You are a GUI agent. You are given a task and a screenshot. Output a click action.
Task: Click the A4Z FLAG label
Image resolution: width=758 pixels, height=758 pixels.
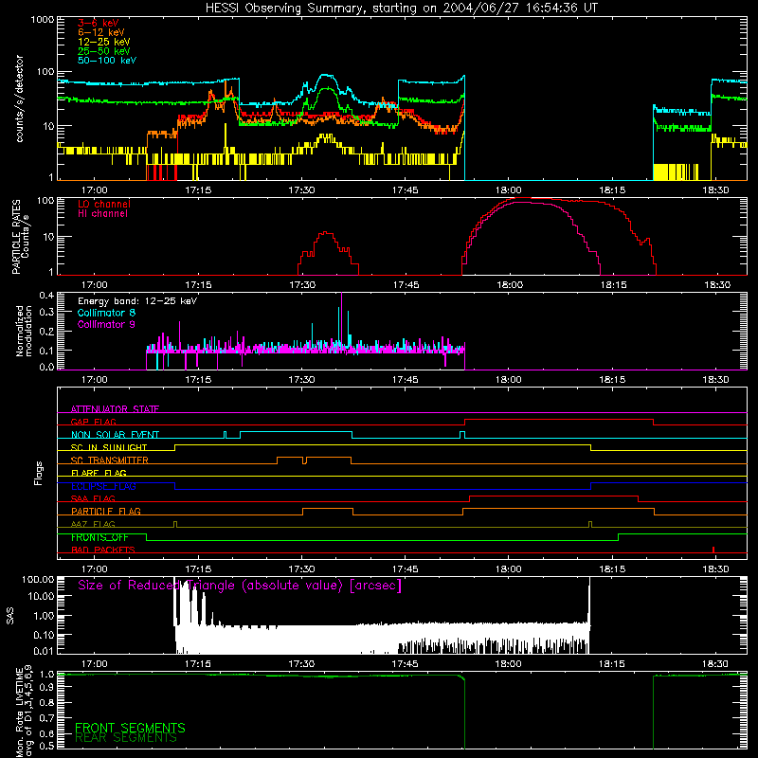93,524
